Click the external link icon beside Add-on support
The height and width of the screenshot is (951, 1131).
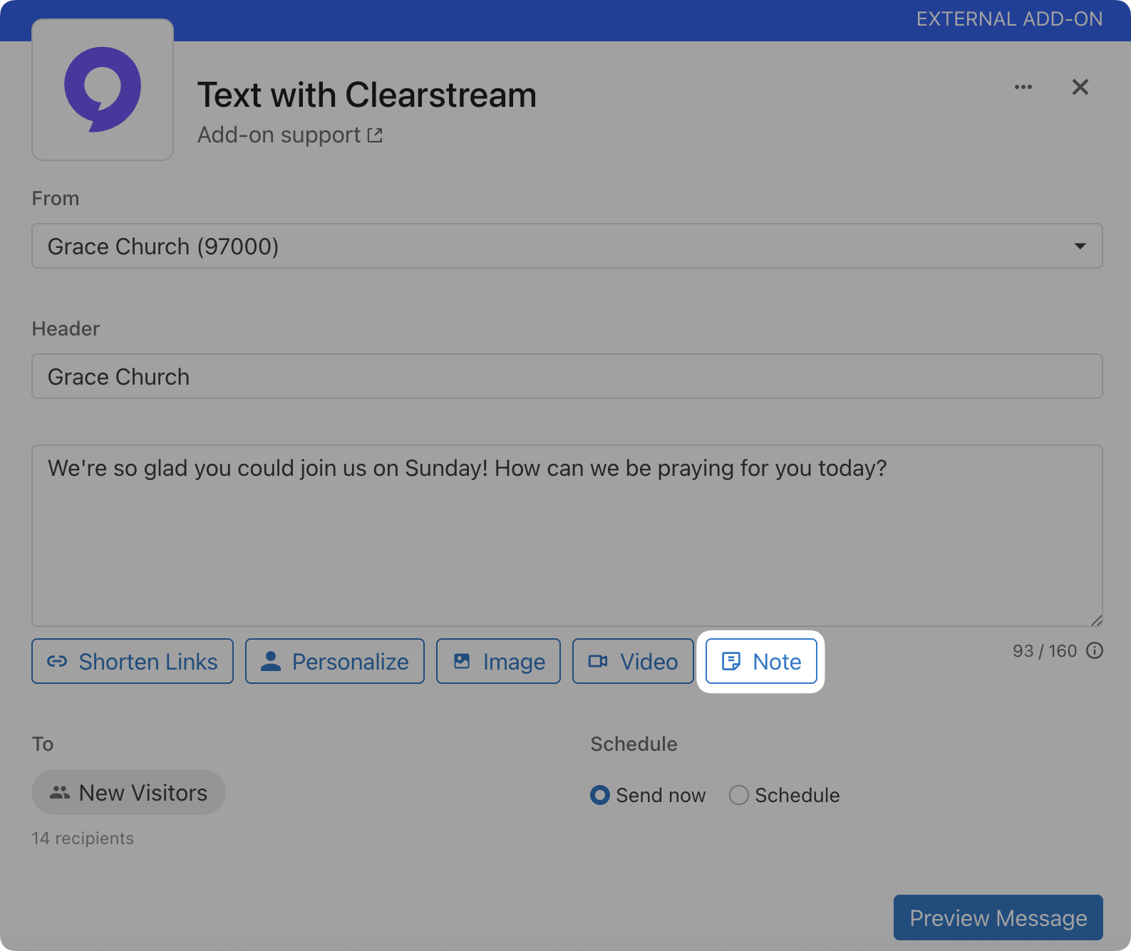coord(375,135)
